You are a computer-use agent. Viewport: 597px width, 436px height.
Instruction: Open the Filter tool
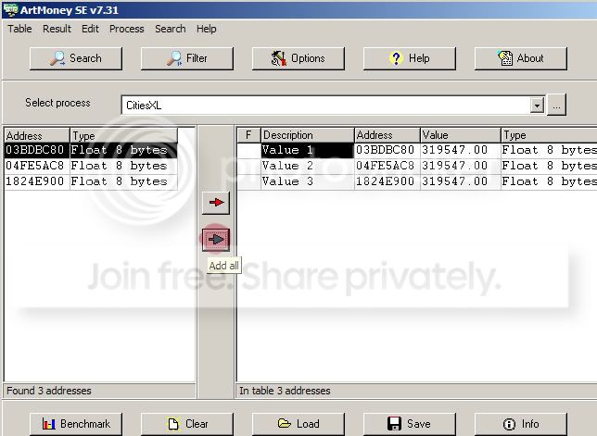tap(187, 58)
